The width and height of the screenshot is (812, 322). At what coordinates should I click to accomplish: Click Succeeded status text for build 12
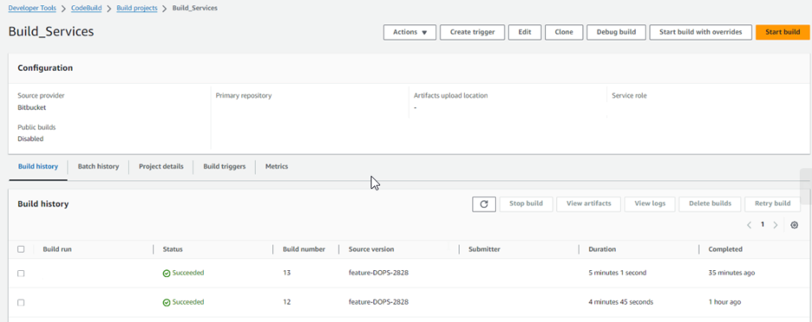[188, 302]
